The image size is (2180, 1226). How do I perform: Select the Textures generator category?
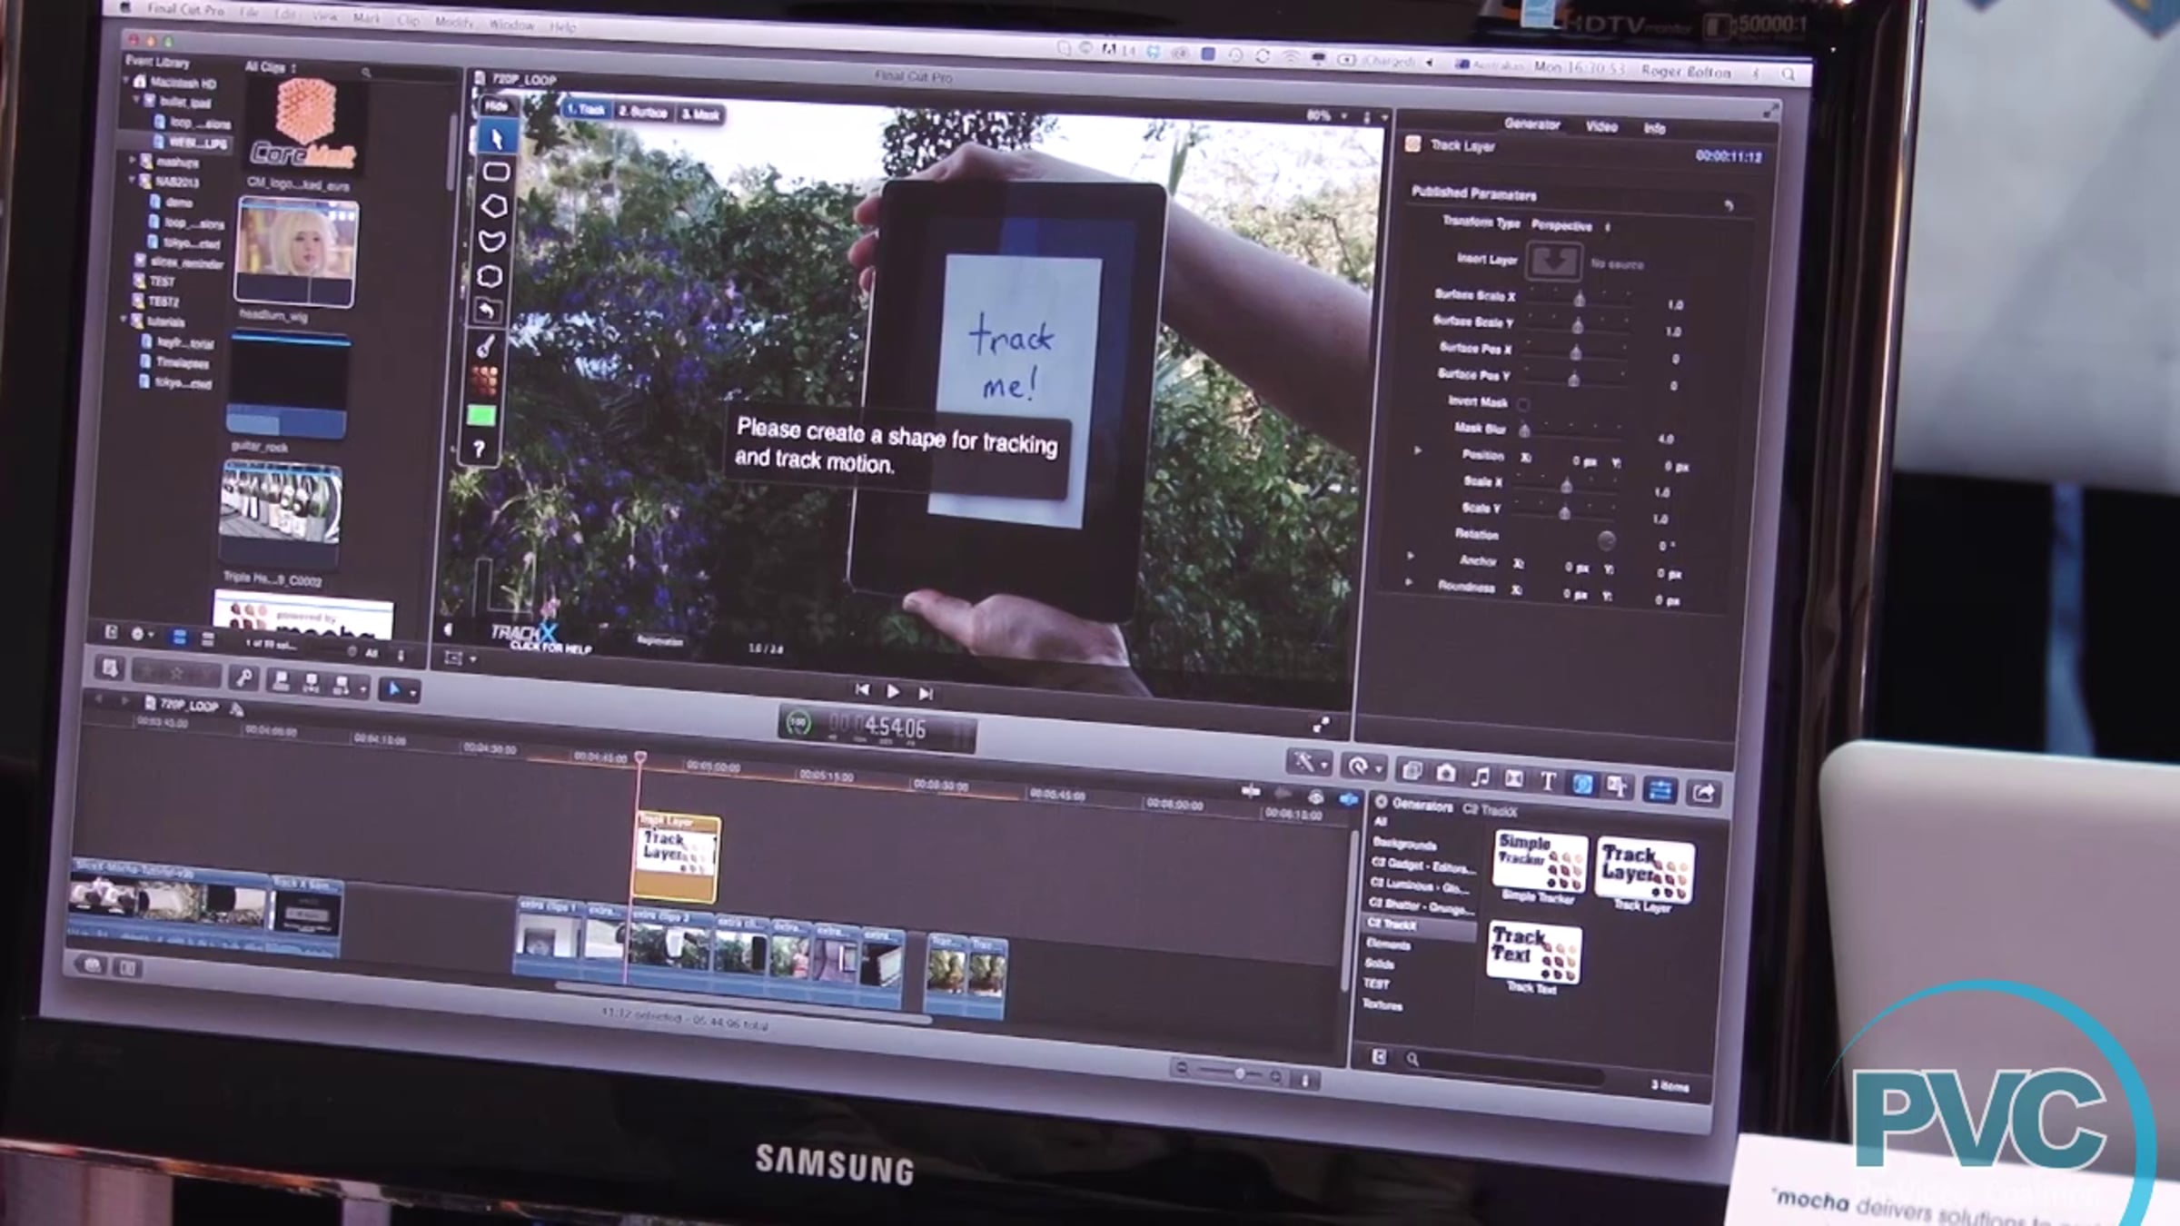1382,1004
